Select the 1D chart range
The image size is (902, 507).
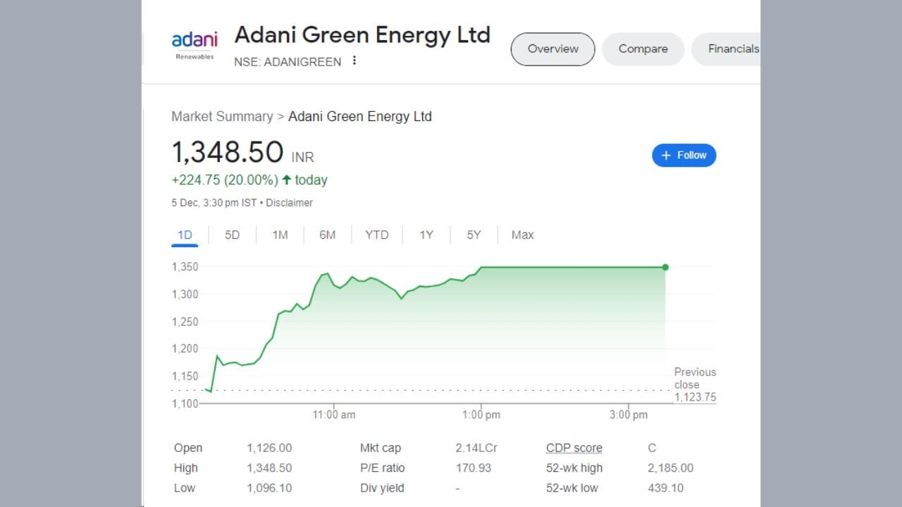click(x=185, y=234)
